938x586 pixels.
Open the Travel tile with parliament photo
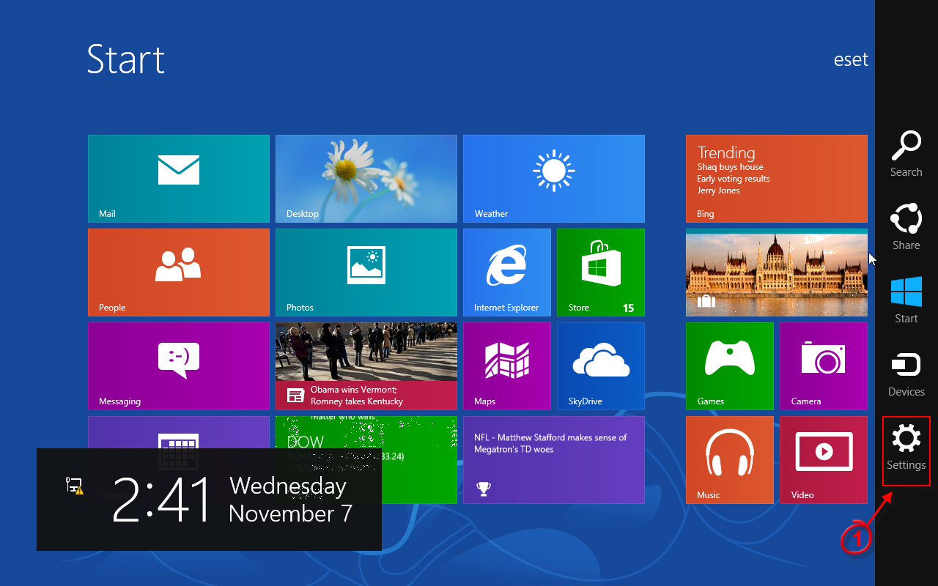tap(777, 272)
